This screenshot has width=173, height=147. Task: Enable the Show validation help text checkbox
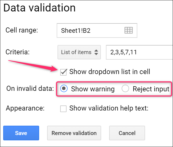pyautogui.click(x=63, y=109)
